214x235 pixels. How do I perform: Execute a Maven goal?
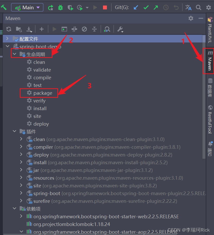(64, 29)
